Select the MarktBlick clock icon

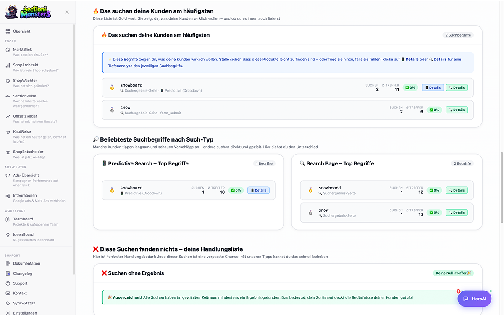[x=8, y=50]
